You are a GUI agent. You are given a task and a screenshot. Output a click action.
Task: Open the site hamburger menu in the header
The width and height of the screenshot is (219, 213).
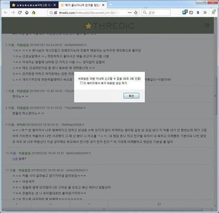pos(207,25)
